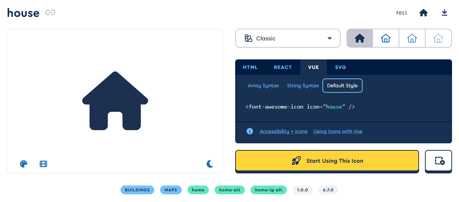The height and width of the screenshot is (202, 459).
Task: Download the house icon file
Action: 444,13
